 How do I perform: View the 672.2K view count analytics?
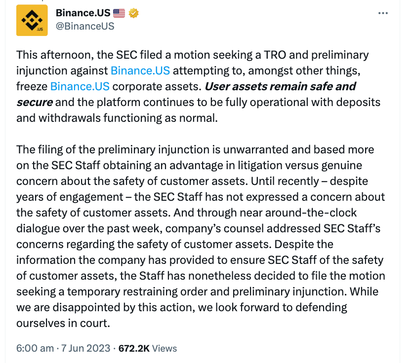134,348
